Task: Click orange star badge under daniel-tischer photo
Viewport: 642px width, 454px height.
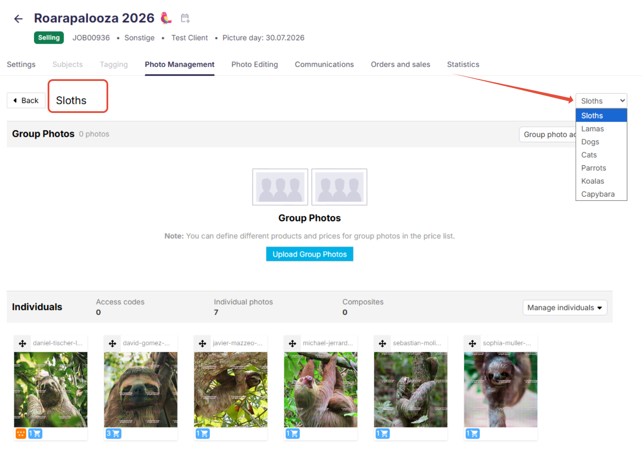Action: tap(21, 433)
